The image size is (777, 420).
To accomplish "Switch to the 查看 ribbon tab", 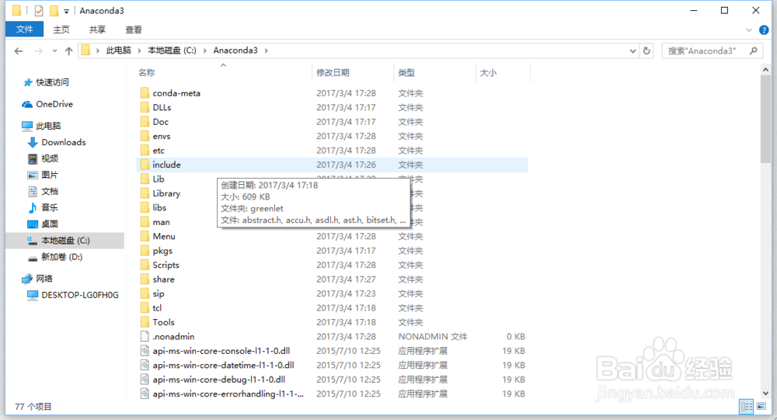I will click(x=134, y=30).
